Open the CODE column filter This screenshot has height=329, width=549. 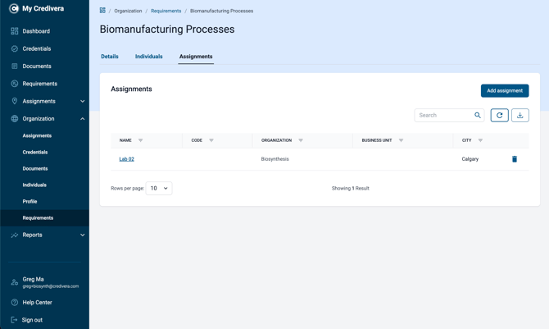point(211,140)
